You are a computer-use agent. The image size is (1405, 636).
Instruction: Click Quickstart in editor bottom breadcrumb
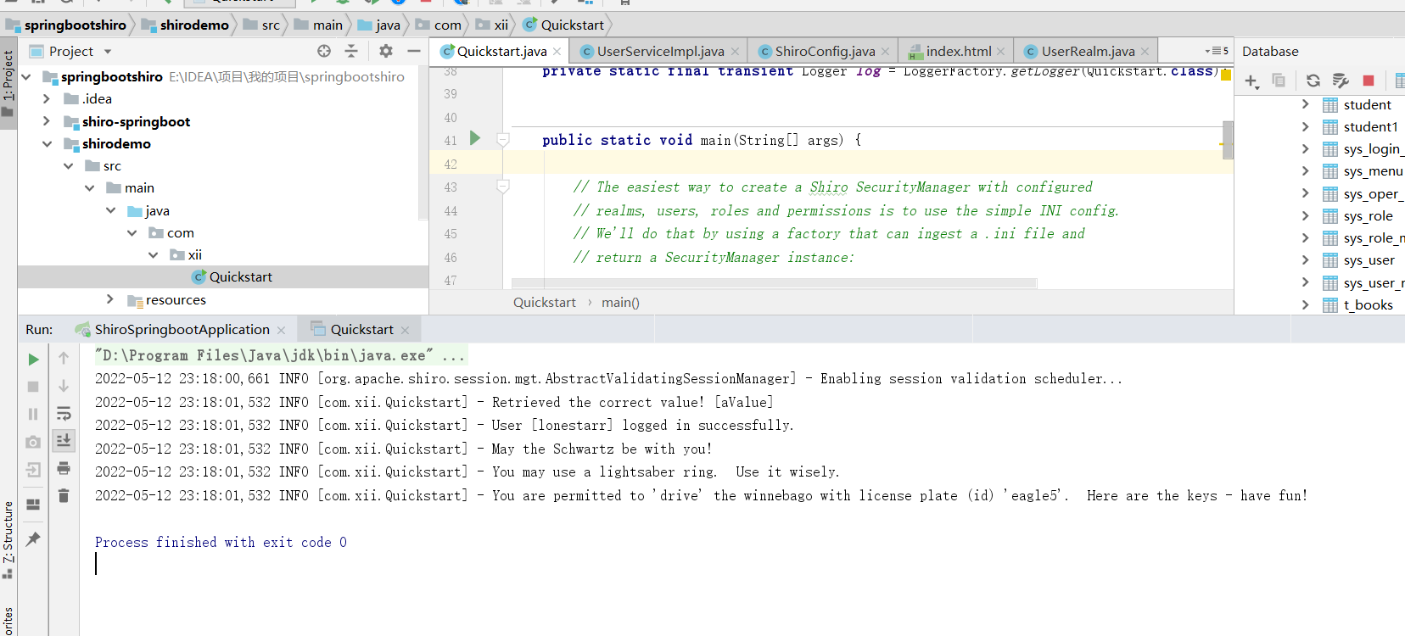pyautogui.click(x=545, y=302)
